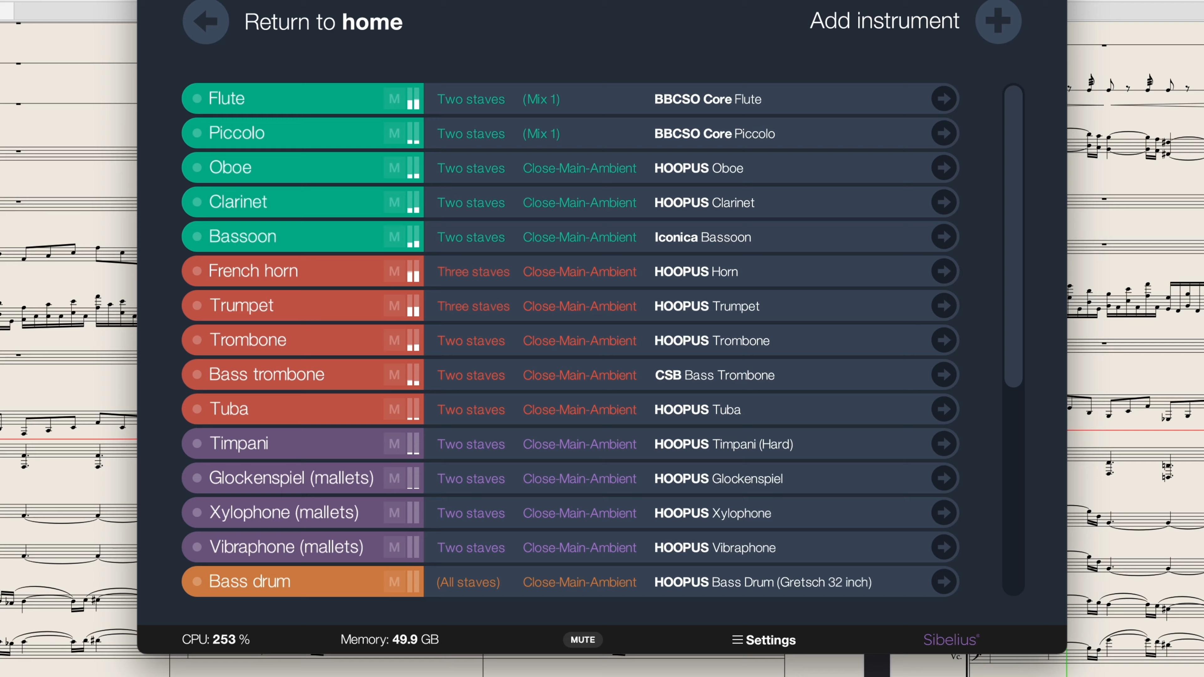Change Flute staves setting 'Two staves'
1204x677 pixels.
[471, 99]
